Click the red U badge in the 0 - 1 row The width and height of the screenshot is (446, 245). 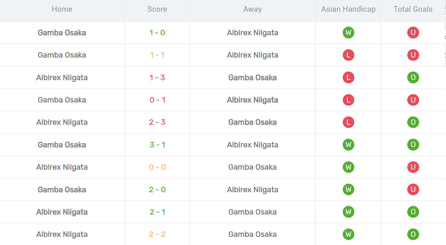pyautogui.click(x=413, y=100)
